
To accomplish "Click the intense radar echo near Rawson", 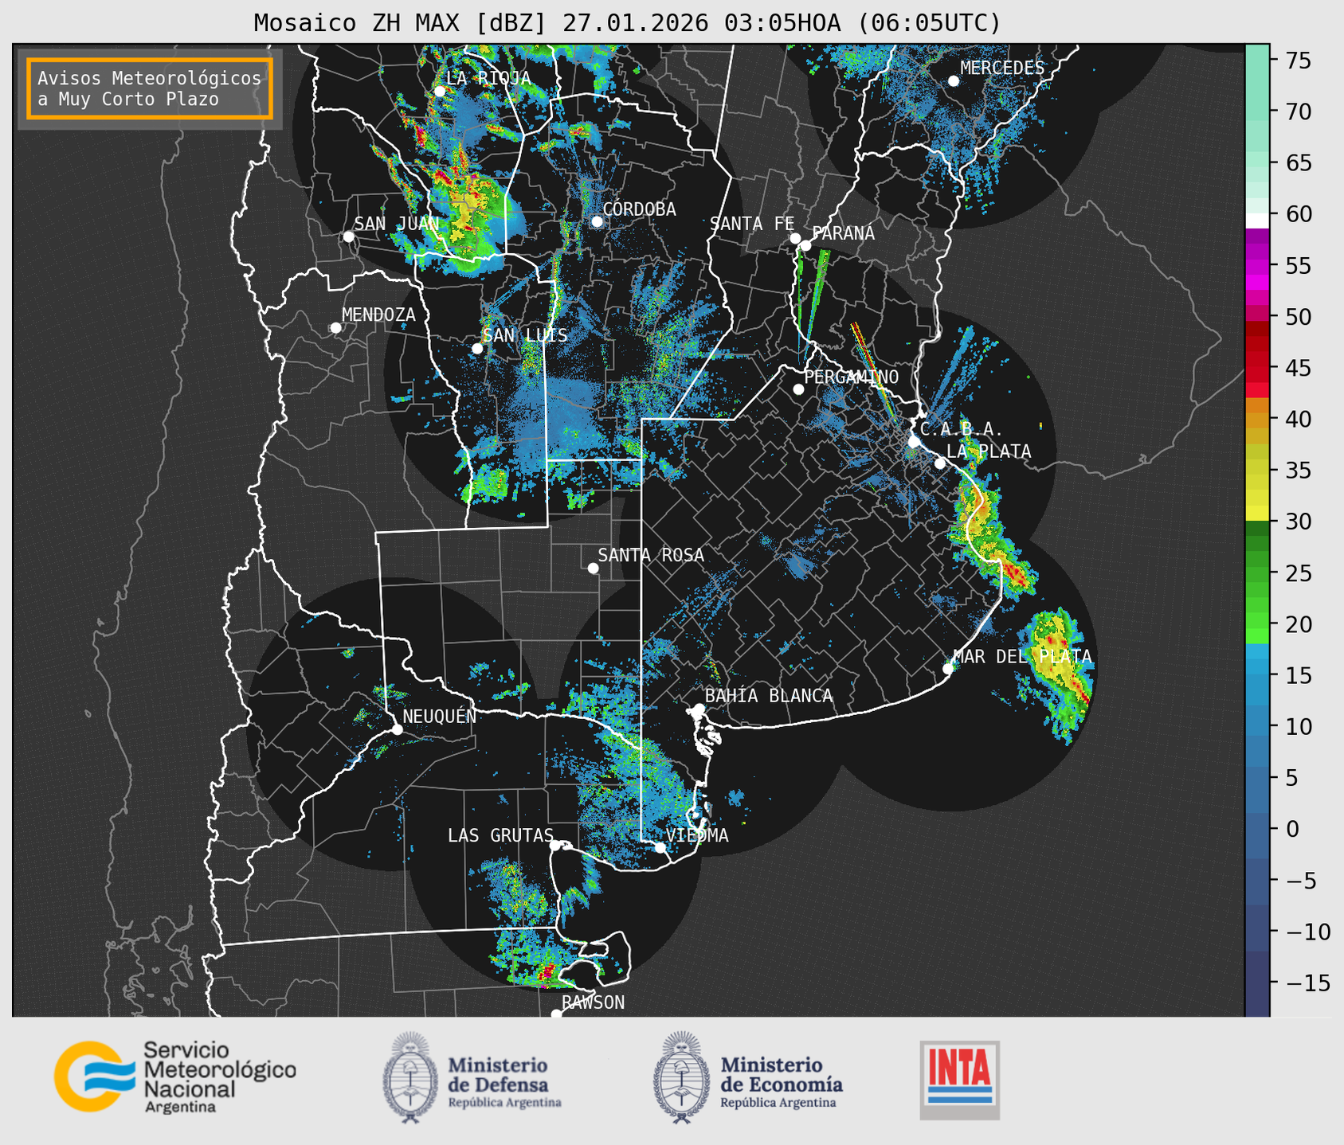I will tap(548, 971).
